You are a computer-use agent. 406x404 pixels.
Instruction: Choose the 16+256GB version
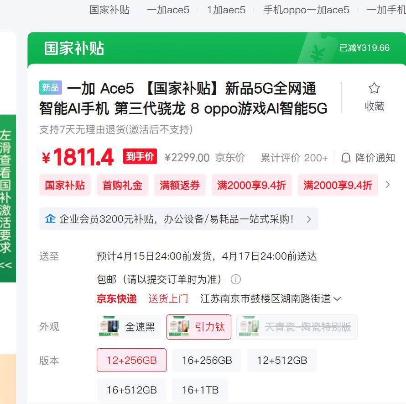pyautogui.click(x=207, y=360)
